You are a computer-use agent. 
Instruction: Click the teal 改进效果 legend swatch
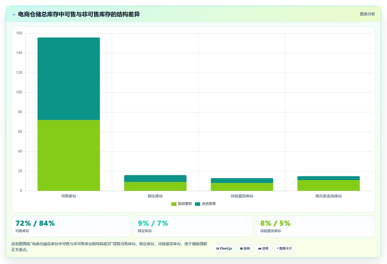pos(198,204)
